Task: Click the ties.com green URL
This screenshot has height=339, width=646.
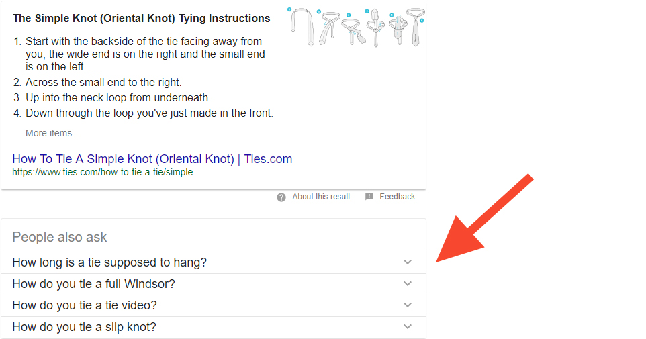Action: [103, 172]
